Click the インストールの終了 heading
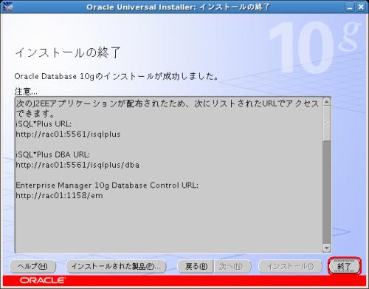The width and height of the screenshot is (369, 289). point(67,52)
